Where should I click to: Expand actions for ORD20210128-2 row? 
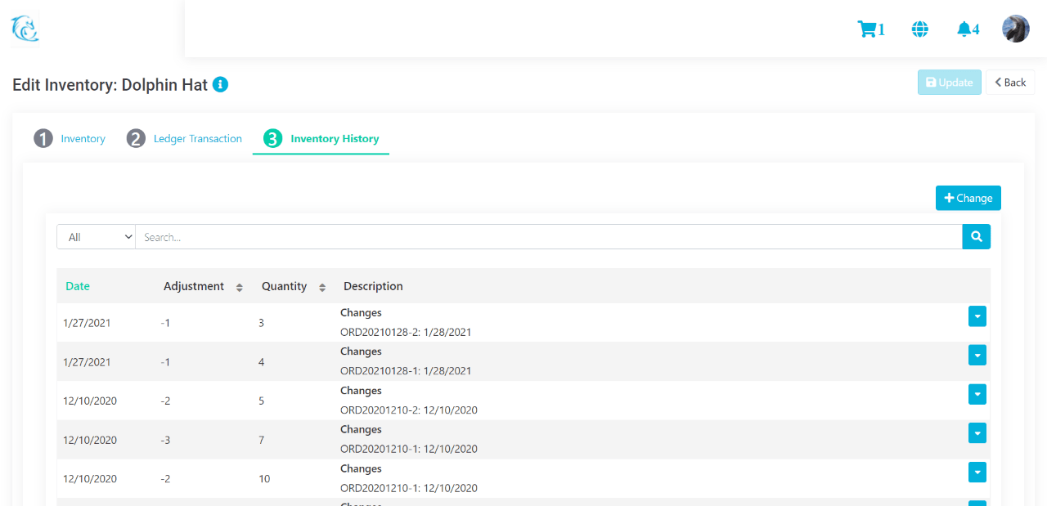[977, 316]
